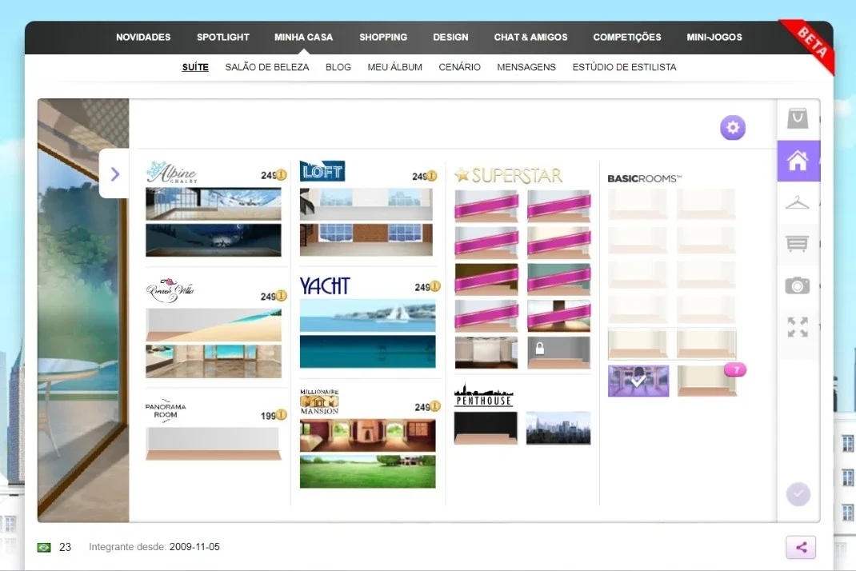This screenshot has height=571, width=856.
Task: Open the Novidades menu
Action: [143, 37]
